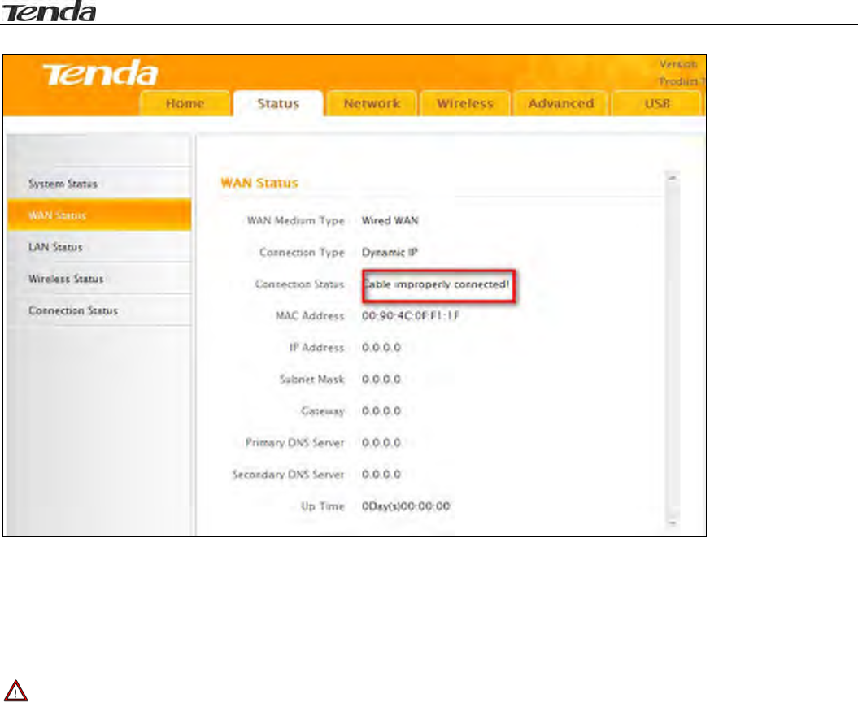The width and height of the screenshot is (858, 707).
Task: Select the 'Dynamic IP' value
Action: tap(390, 252)
